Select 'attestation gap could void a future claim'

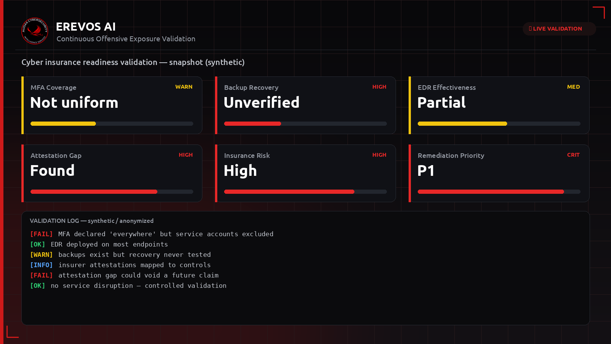click(139, 275)
